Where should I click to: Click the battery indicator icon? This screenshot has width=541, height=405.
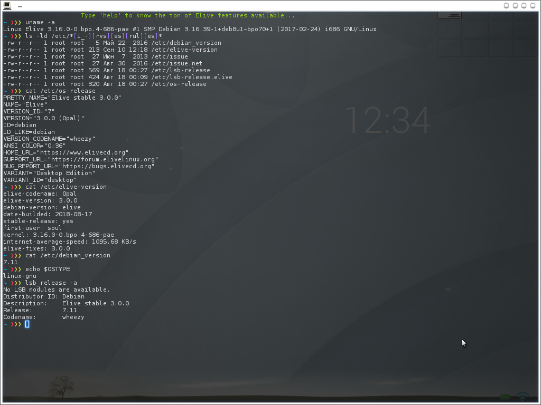pos(505,397)
